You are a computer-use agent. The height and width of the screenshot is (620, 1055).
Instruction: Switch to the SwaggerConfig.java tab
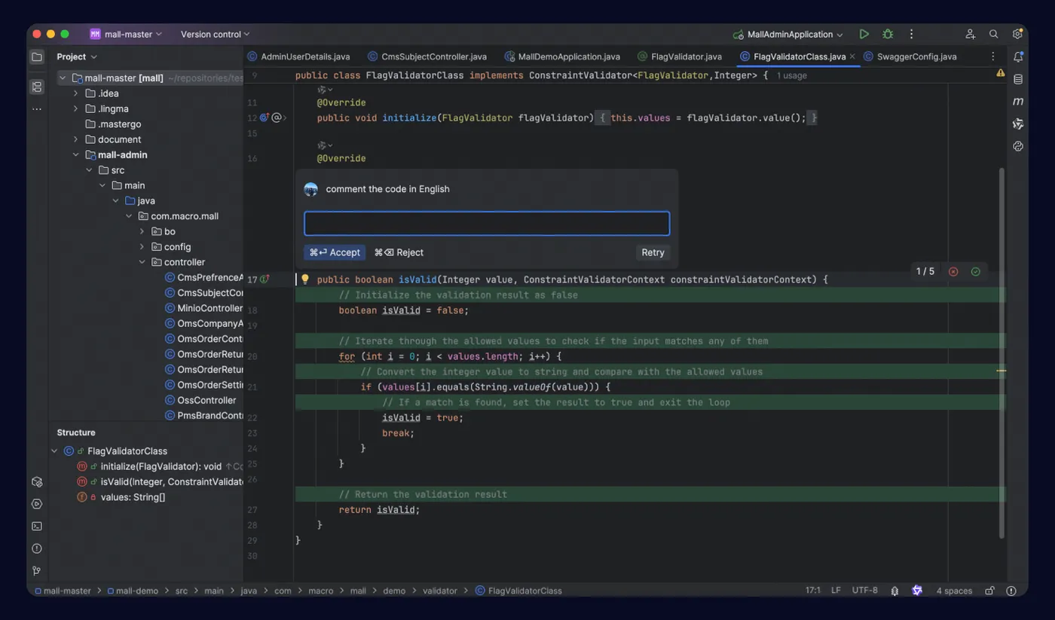point(910,57)
